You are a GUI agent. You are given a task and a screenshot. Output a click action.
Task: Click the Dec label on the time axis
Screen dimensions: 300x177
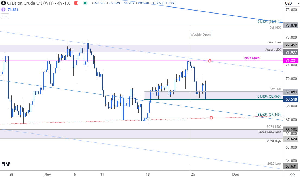(235, 174)
